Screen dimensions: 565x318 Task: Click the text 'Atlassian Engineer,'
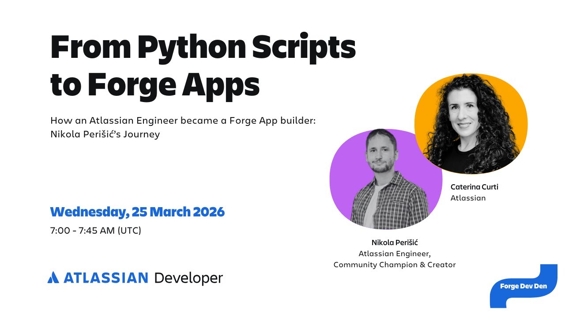pyautogui.click(x=395, y=254)
